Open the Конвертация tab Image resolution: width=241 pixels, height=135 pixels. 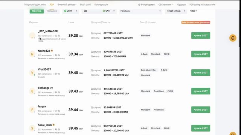pos(101,4)
